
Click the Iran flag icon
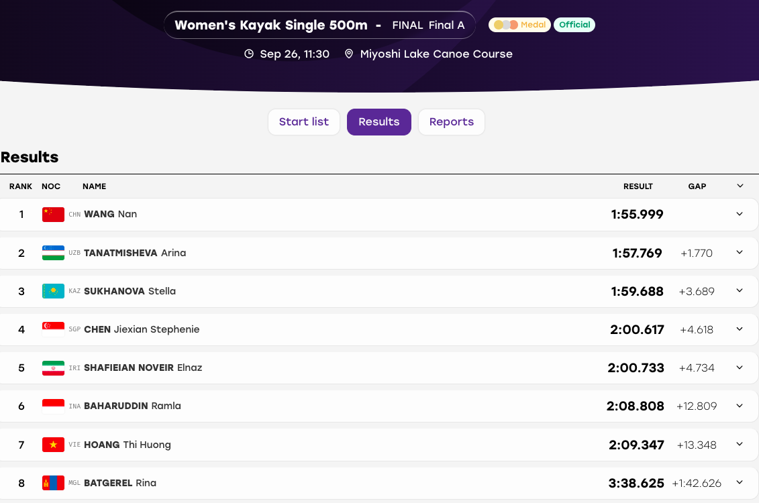53,368
